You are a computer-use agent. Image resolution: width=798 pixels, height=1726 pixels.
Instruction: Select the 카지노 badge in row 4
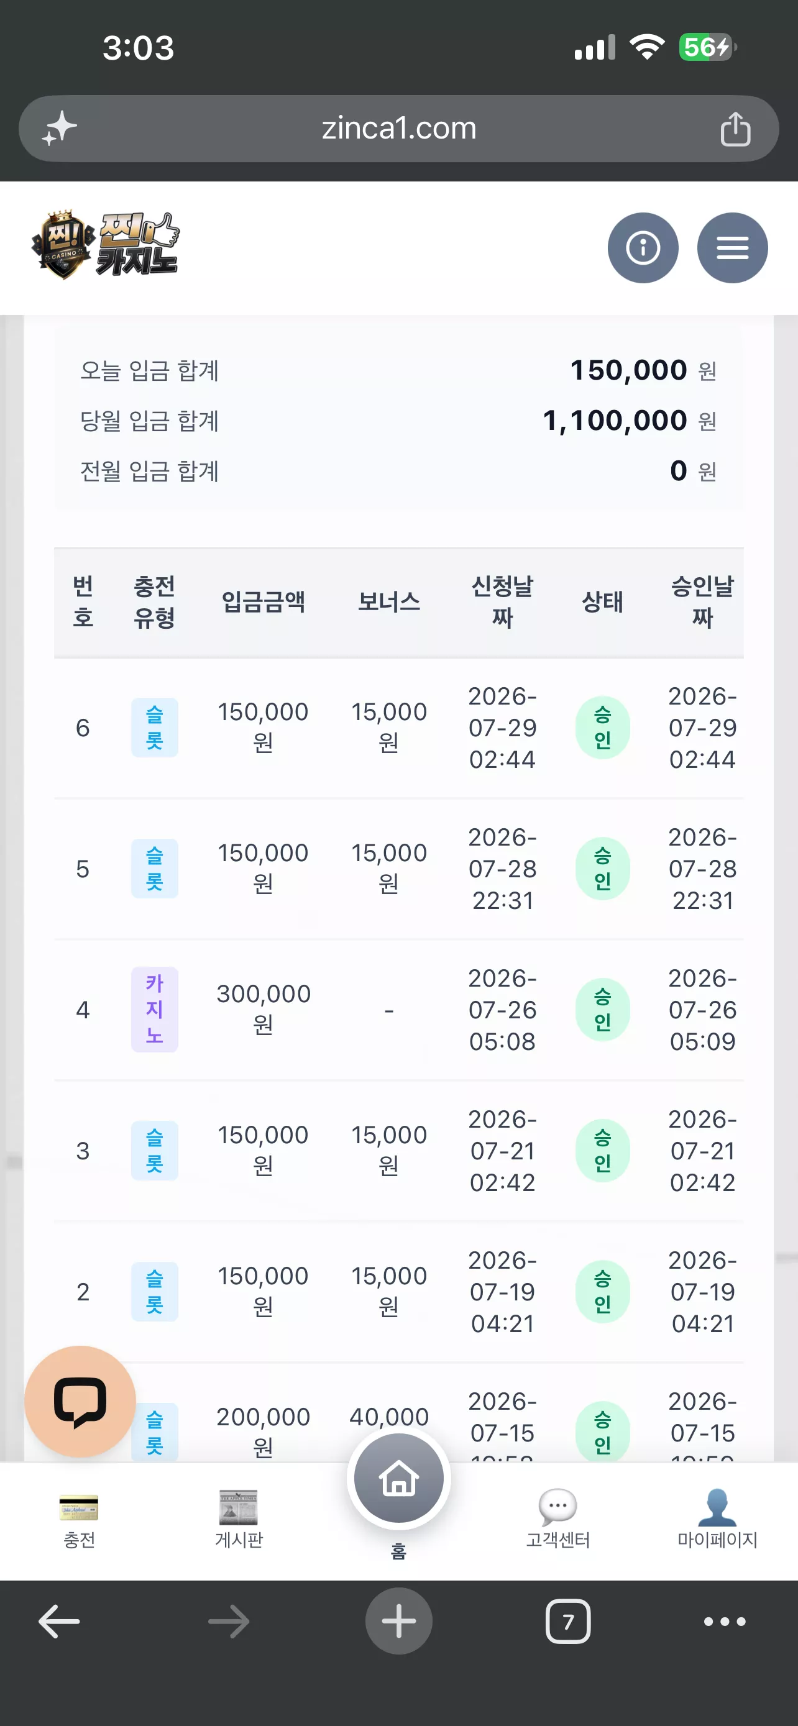coord(155,1010)
